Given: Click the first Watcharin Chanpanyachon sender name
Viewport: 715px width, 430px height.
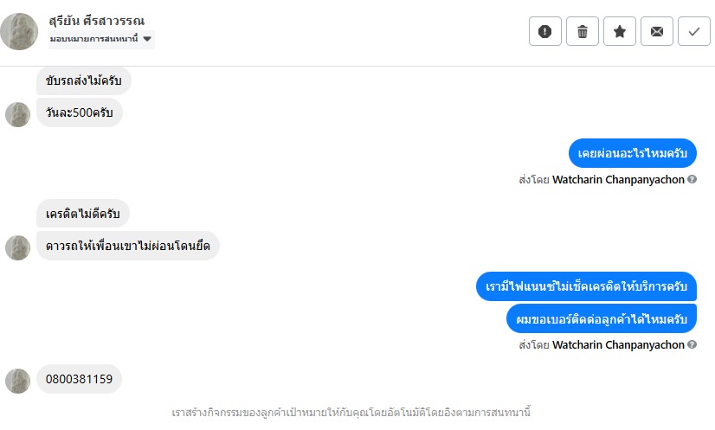Looking at the screenshot, I should click(x=618, y=180).
